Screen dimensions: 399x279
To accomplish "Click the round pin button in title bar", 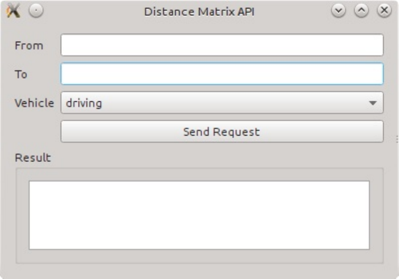I will 35,11.
